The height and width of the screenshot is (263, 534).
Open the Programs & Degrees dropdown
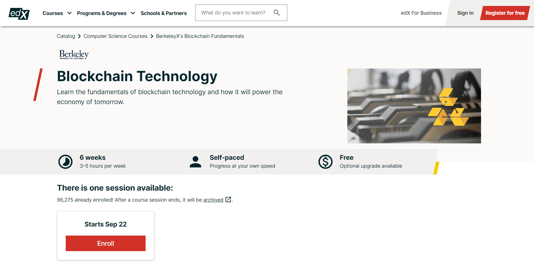pyautogui.click(x=102, y=13)
